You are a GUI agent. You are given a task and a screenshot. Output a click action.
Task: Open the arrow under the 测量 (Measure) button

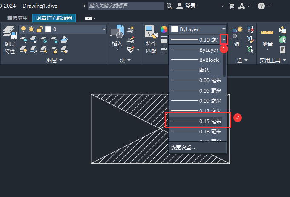pos(267,49)
